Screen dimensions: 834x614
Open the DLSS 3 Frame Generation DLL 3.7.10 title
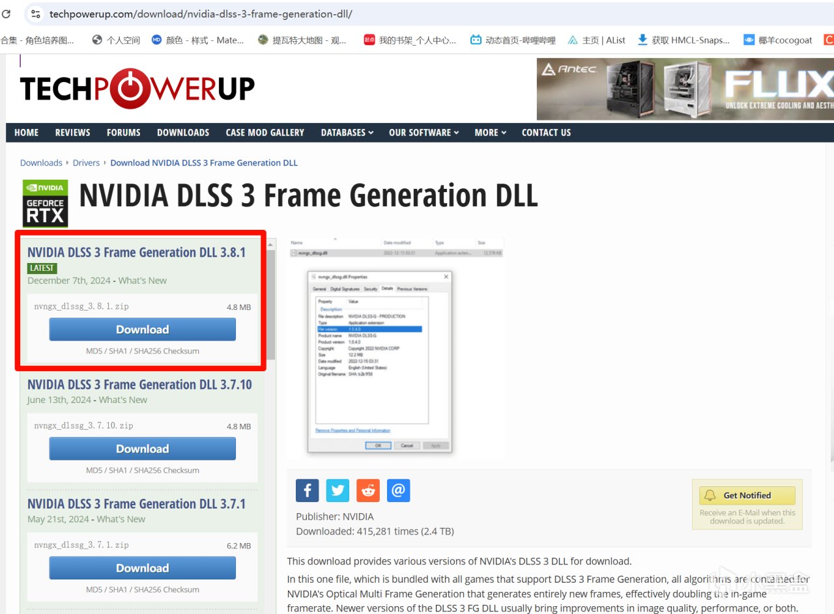(139, 385)
